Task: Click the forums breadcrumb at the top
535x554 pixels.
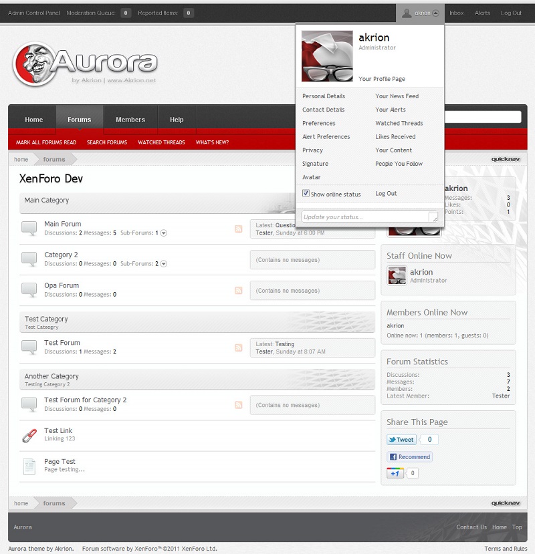Action: pyautogui.click(x=54, y=159)
